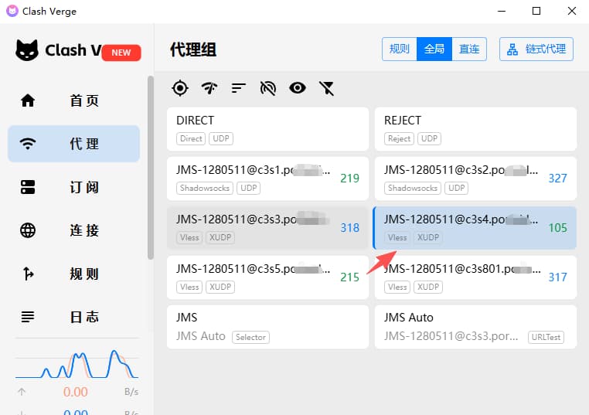Click the URLTest tag on JMS Auto

546,337
